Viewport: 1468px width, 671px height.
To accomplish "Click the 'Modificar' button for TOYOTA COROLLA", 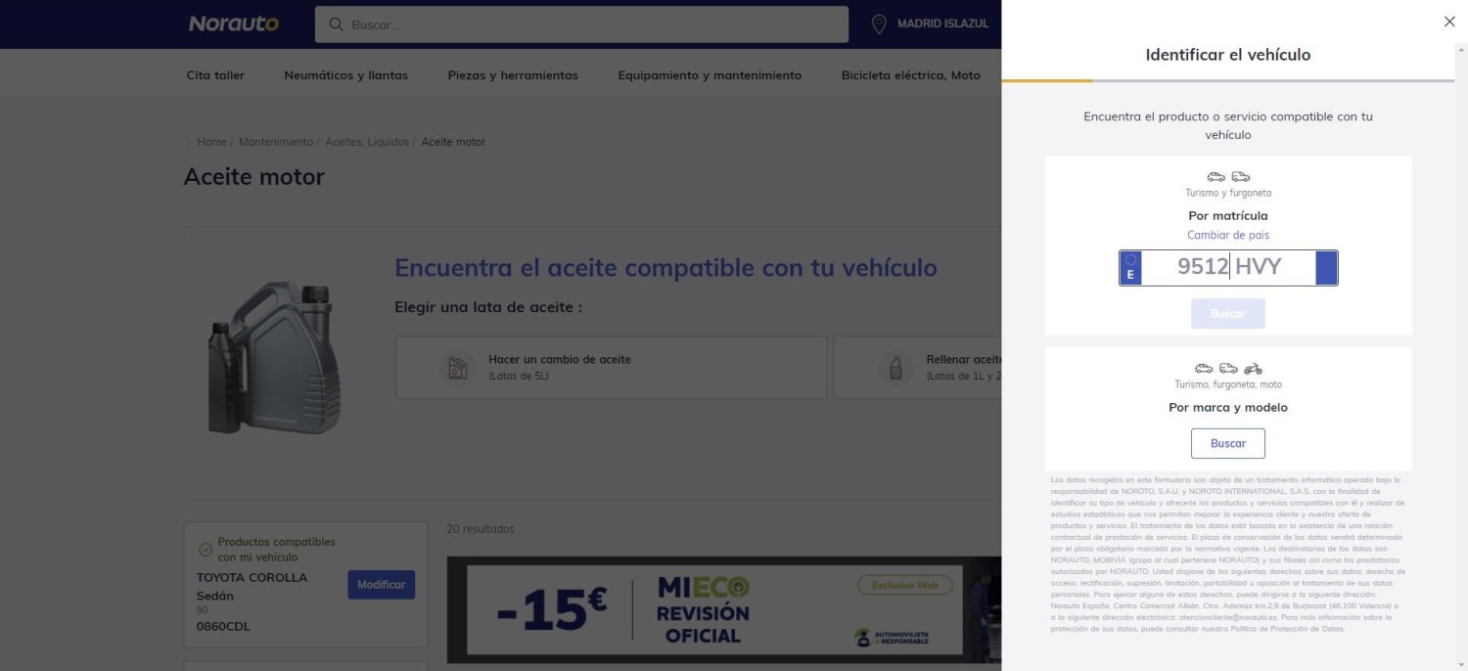I will [x=381, y=585].
